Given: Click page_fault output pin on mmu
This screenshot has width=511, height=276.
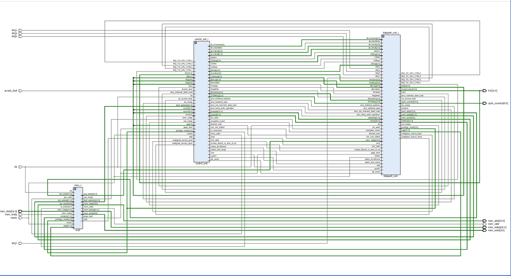Looking at the screenshot, I should [87, 216].
